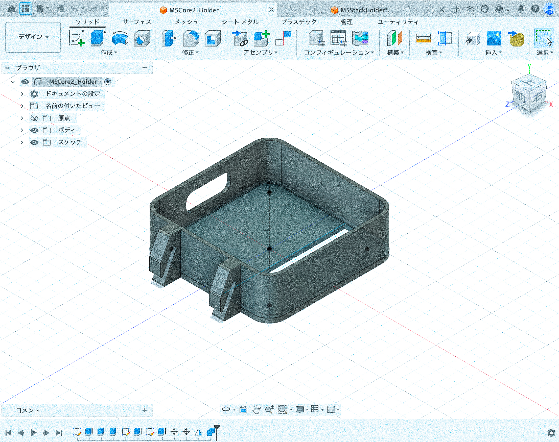Switch to the シート メタル tab
559x442 pixels.
240,22
